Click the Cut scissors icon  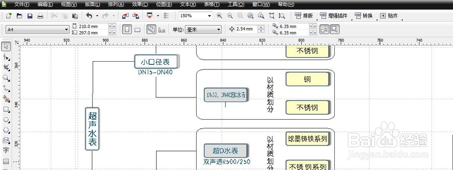(54, 16)
